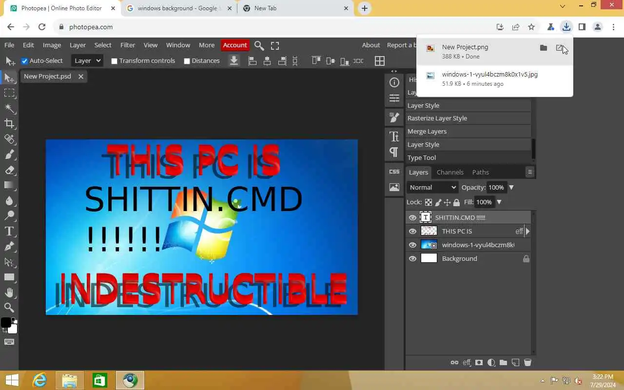
Task: Open the CSS panel icon
Action: coord(394,172)
